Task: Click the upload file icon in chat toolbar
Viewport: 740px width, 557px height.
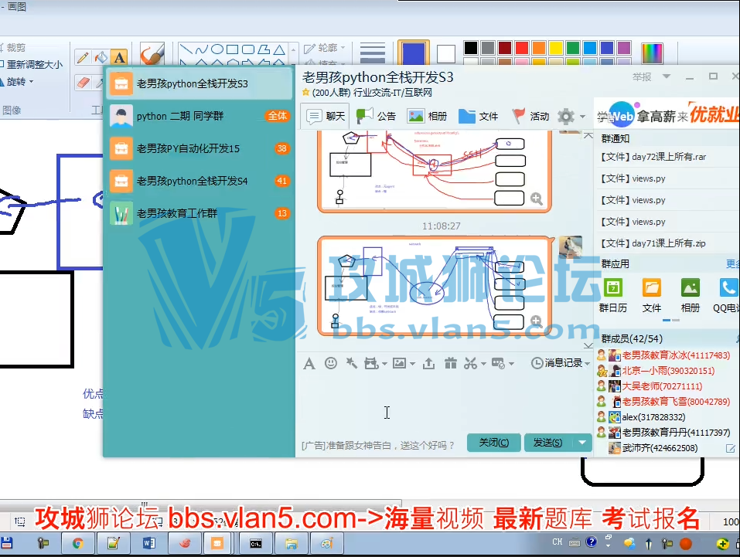Action: coord(428,363)
